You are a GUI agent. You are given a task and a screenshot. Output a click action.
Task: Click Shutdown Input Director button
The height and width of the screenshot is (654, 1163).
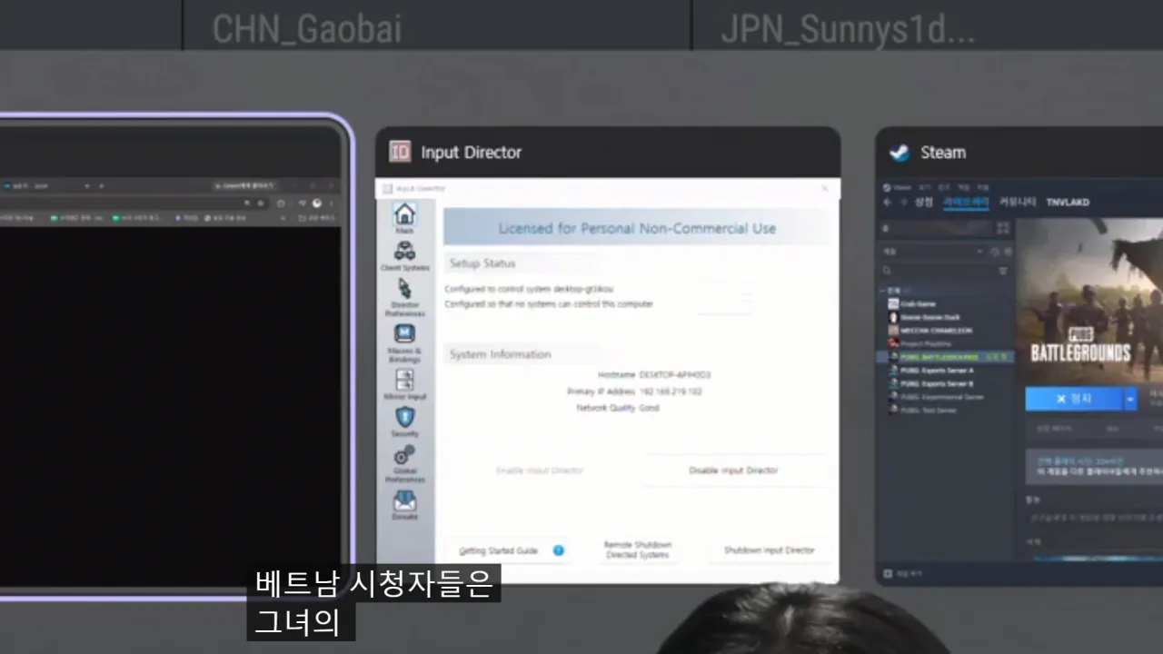(x=769, y=550)
